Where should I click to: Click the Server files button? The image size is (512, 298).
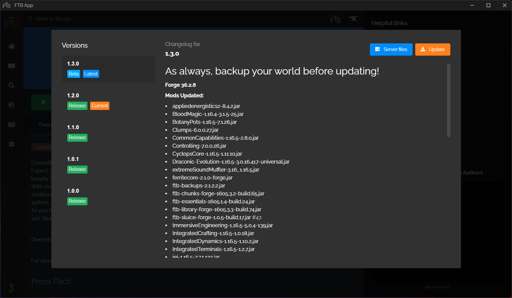pos(391,49)
